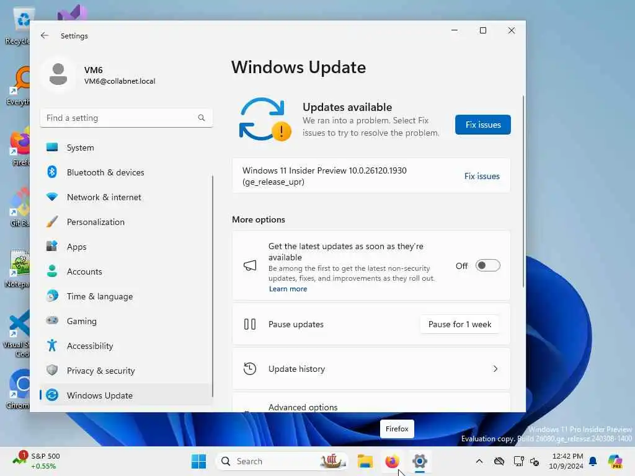Select Apps in settings sidebar

(x=127, y=247)
